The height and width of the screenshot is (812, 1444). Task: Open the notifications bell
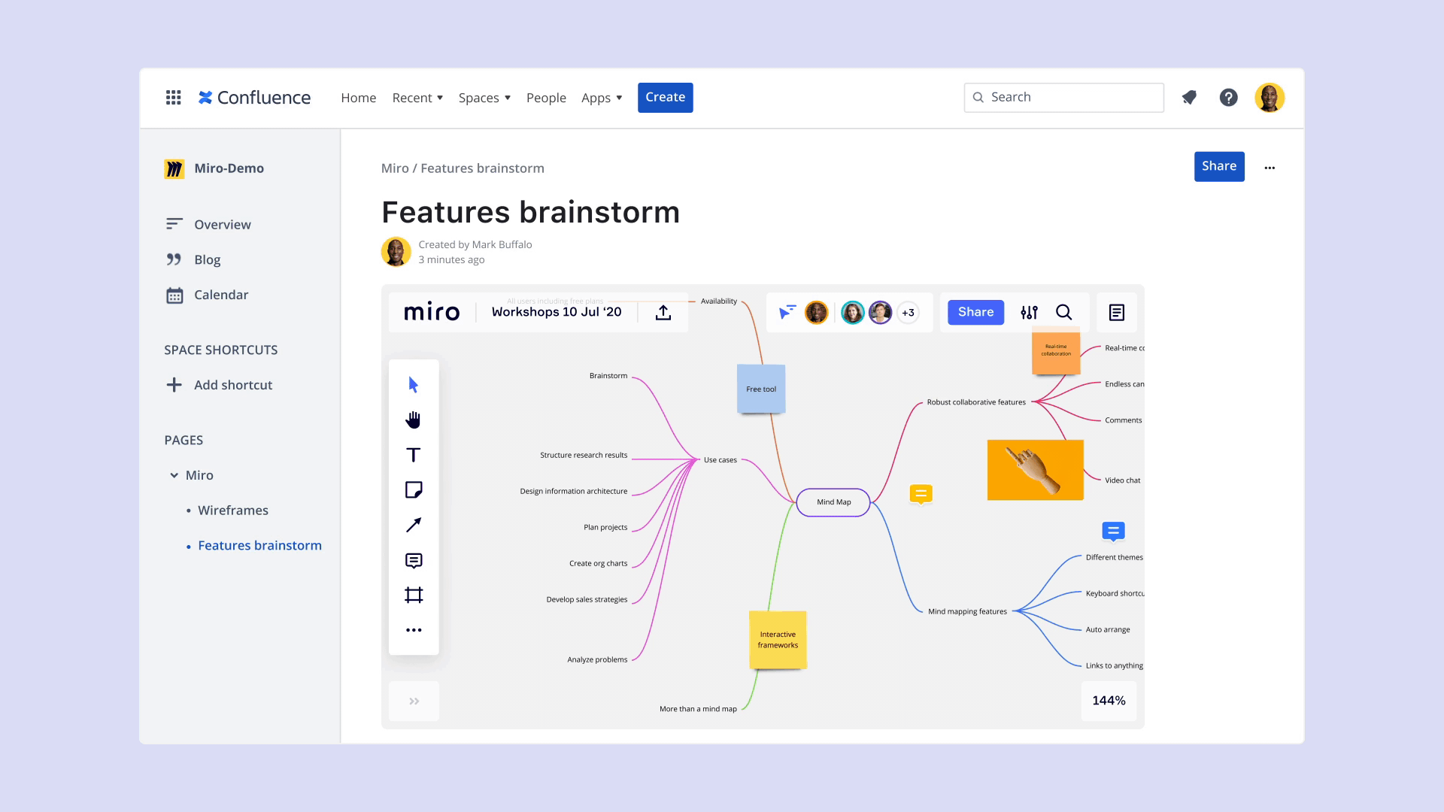(1188, 98)
